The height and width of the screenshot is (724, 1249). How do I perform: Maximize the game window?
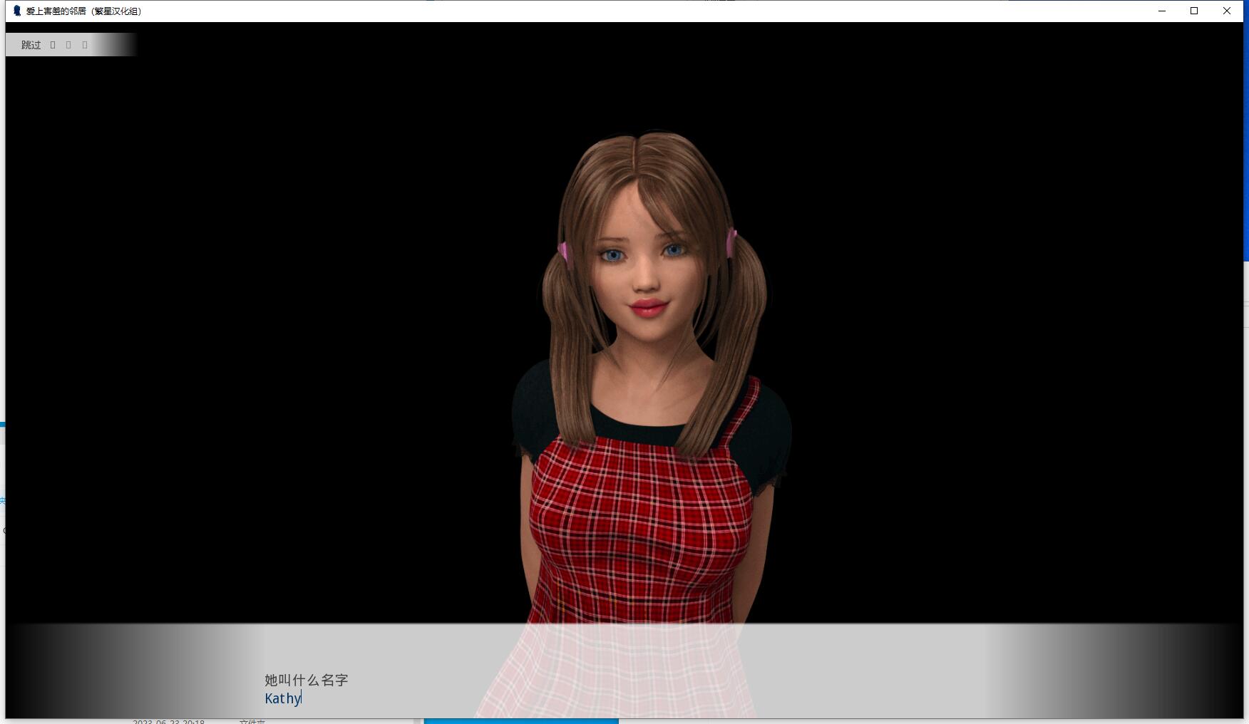pyautogui.click(x=1194, y=11)
